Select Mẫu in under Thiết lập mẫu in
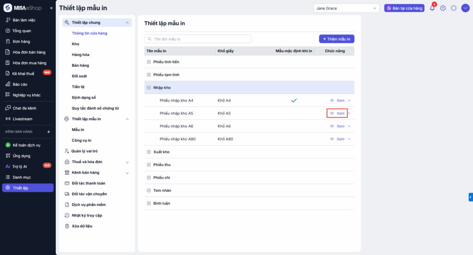The width and height of the screenshot is (473, 255). tap(78, 130)
